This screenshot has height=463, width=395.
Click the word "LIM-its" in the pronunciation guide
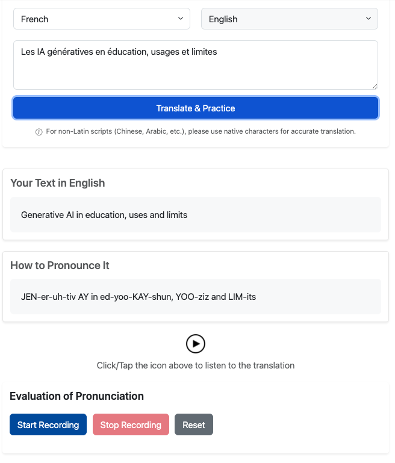241,297
